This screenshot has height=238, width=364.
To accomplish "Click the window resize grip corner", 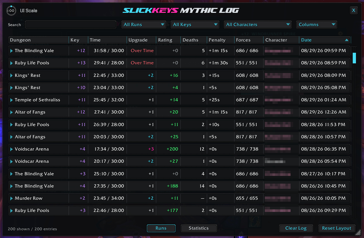I will [358, 233].
